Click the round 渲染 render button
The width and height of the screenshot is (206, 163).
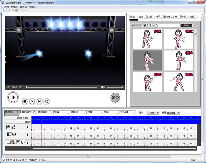click(x=115, y=97)
